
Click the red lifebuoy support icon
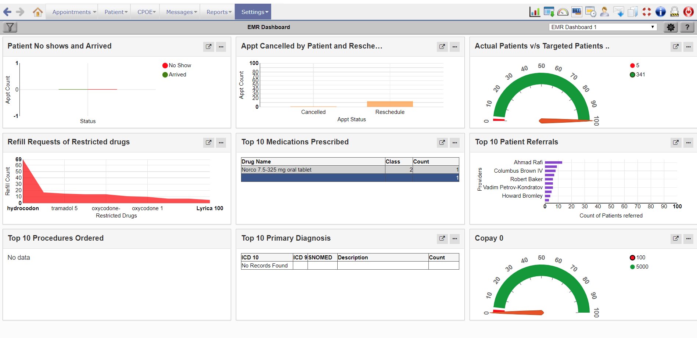[x=647, y=12]
